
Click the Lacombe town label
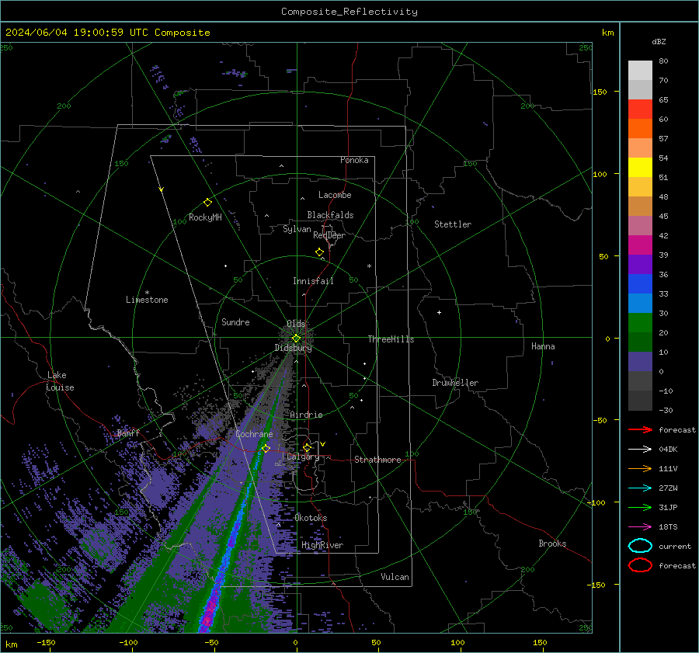point(335,195)
